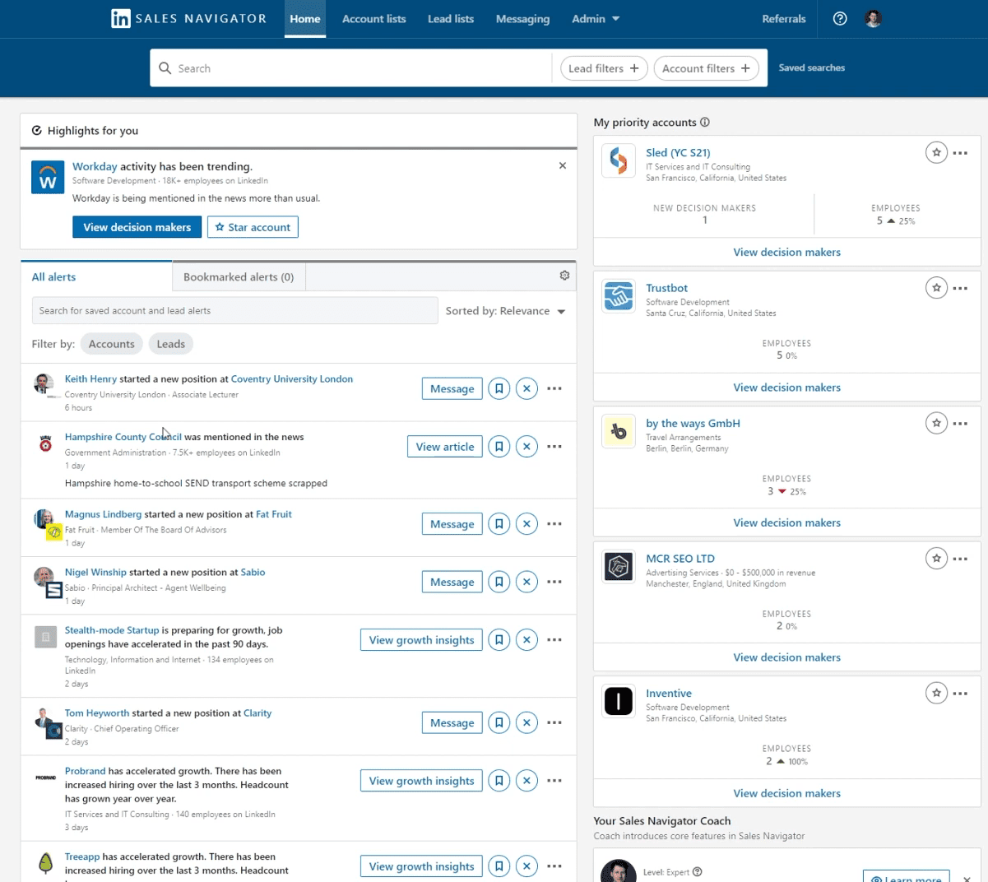
Task: Switch to All alerts tab
Action: pyautogui.click(x=96, y=276)
